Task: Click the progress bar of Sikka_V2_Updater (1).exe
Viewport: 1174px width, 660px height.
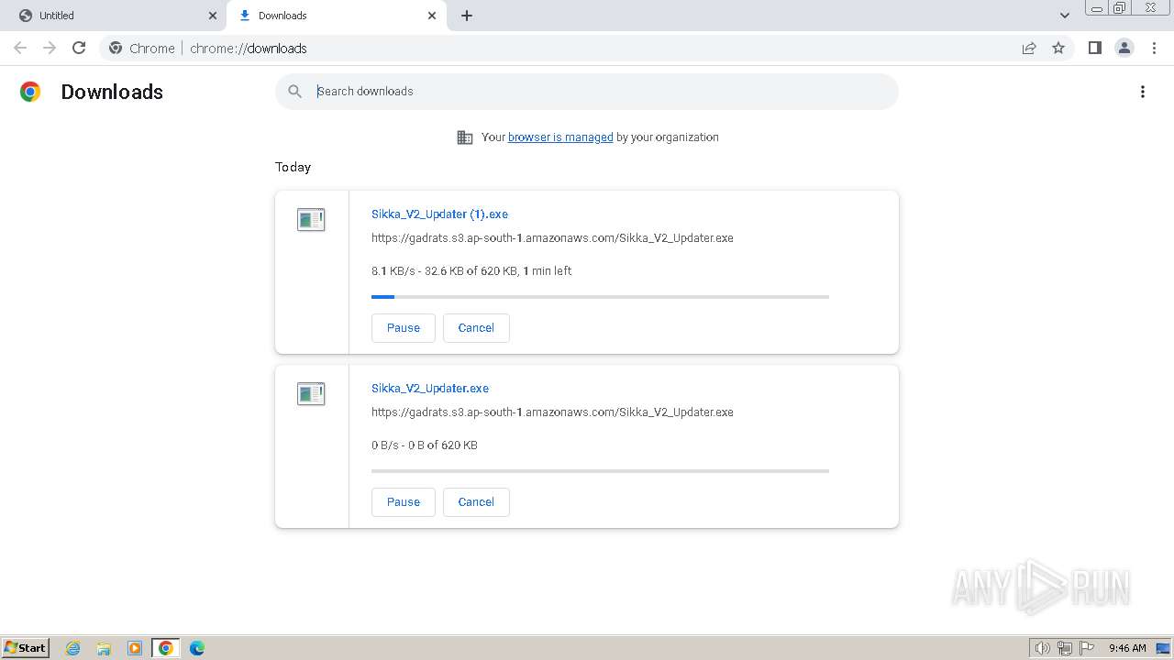Action: (x=600, y=297)
